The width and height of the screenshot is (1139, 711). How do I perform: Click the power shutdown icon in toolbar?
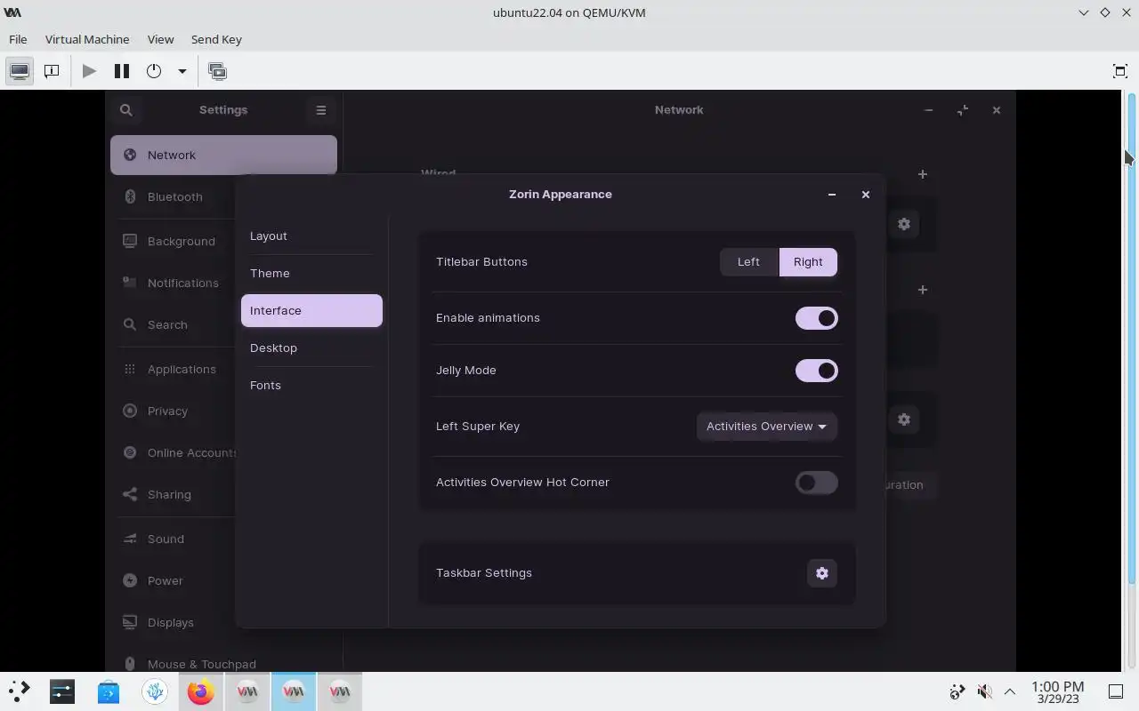(154, 71)
